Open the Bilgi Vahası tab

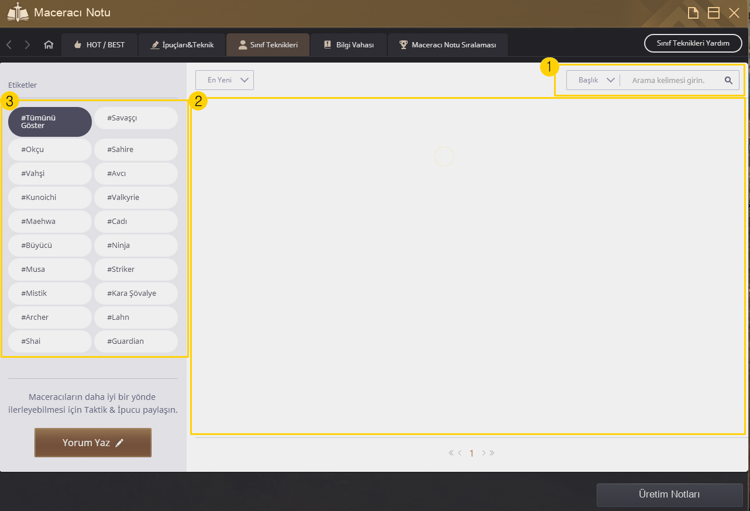point(349,45)
